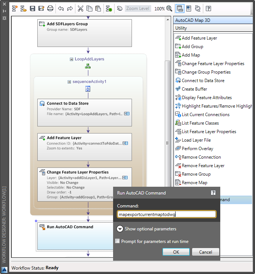Open help in Run AutoCAD Command dialog
Image resolution: width=255 pixels, height=274 pixels.
(x=213, y=193)
